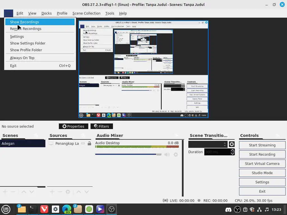Open Filters for the selected source
Screen dimensions: 287x215
(x=101, y=126)
